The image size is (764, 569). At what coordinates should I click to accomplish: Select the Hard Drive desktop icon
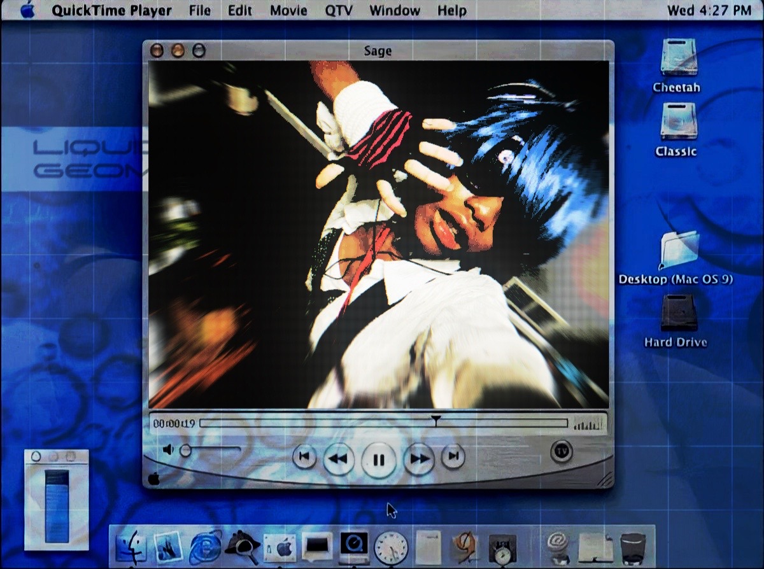679,313
